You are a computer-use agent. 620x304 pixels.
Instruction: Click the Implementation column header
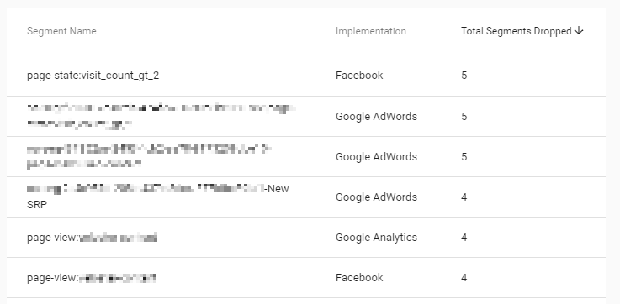[370, 31]
